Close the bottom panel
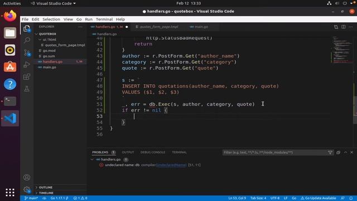The image size is (357, 201). pyautogui.click(x=351, y=152)
